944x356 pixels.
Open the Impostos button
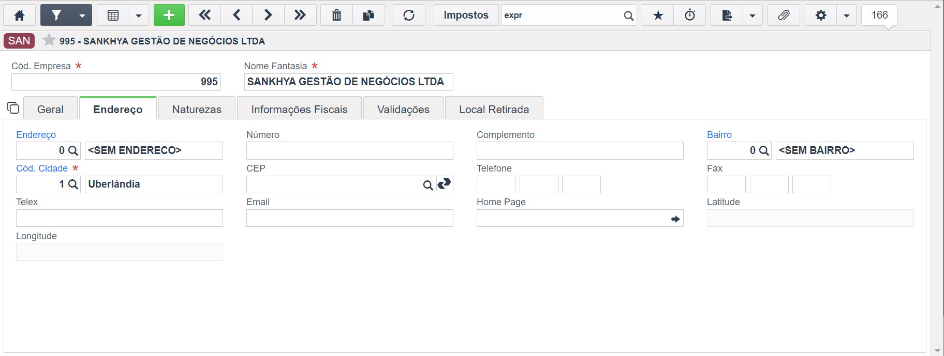pos(466,16)
